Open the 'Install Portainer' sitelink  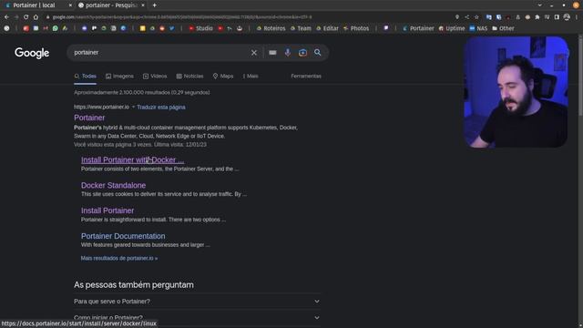[x=107, y=210]
